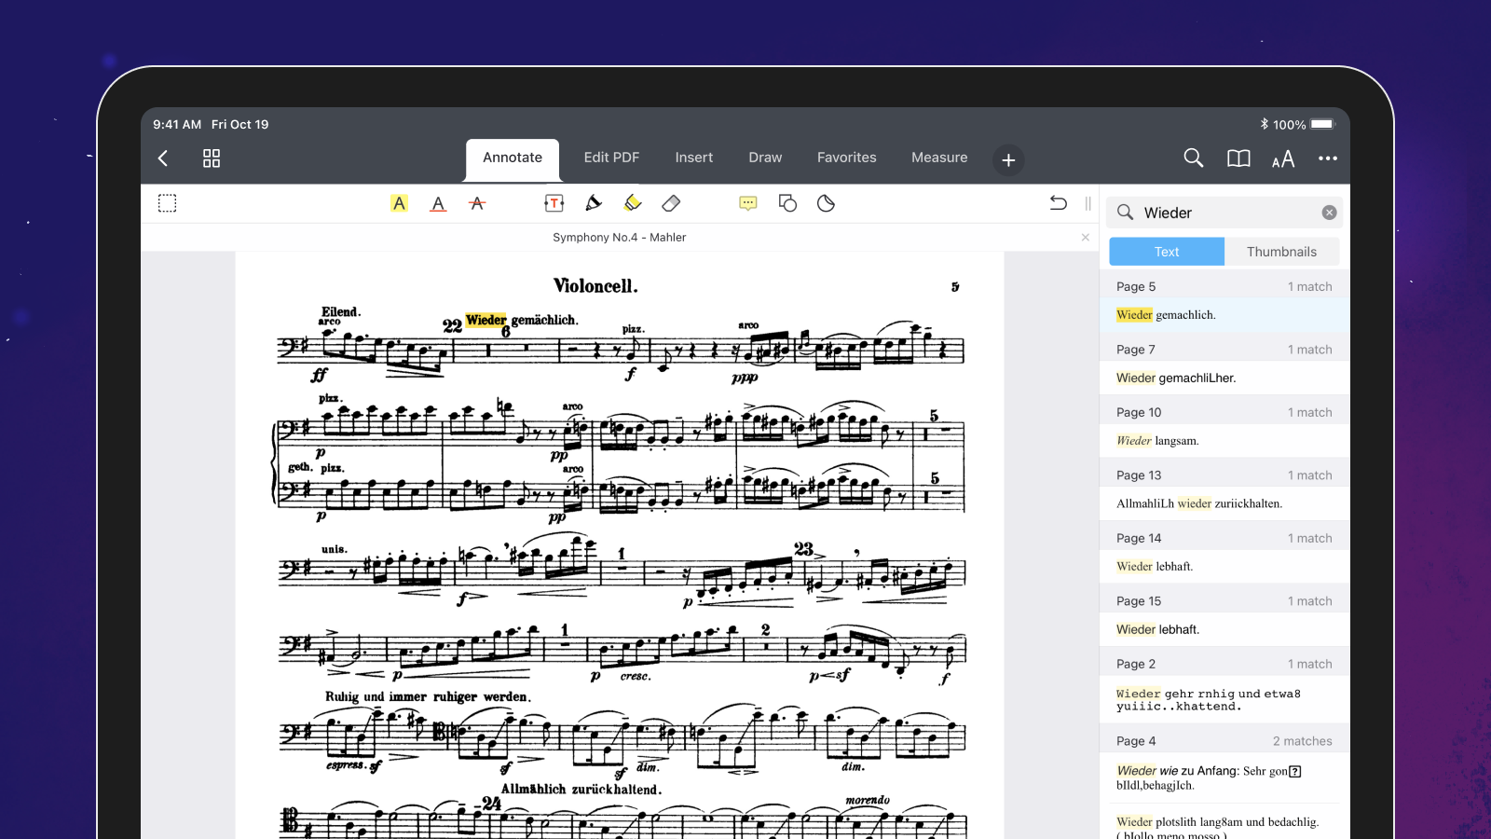Open result 'Wieder gehr rnhig und etwa8'
Image resolution: width=1491 pixels, height=839 pixels.
pyautogui.click(x=1224, y=699)
